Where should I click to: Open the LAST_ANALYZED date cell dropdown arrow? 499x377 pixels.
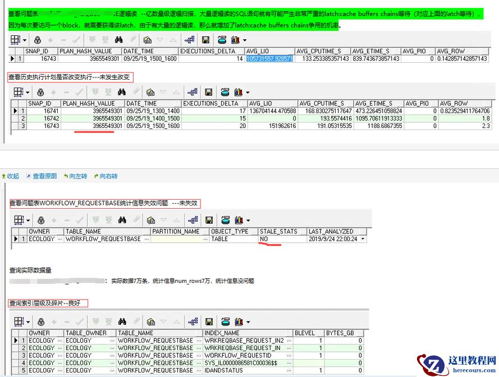(x=363, y=239)
